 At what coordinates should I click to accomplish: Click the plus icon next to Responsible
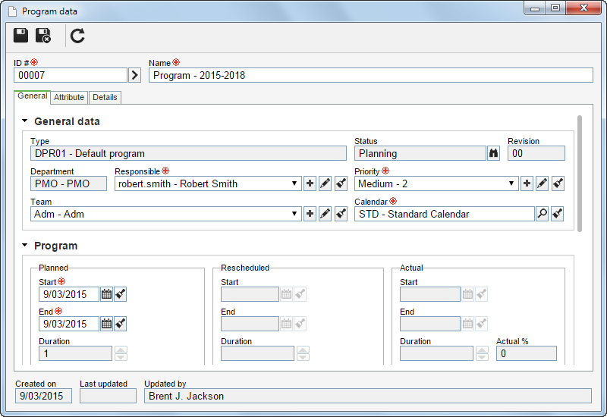click(x=310, y=183)
